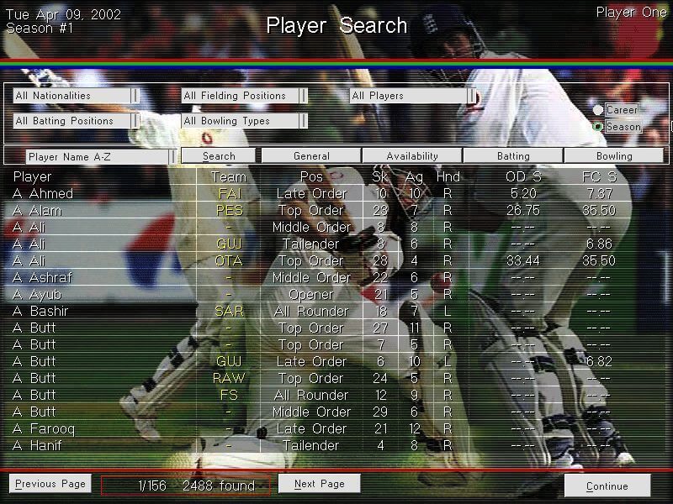Select player A Ayub

37,295
